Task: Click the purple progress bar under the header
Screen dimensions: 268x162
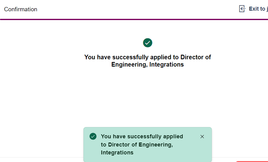Action: tap(134, 19)
